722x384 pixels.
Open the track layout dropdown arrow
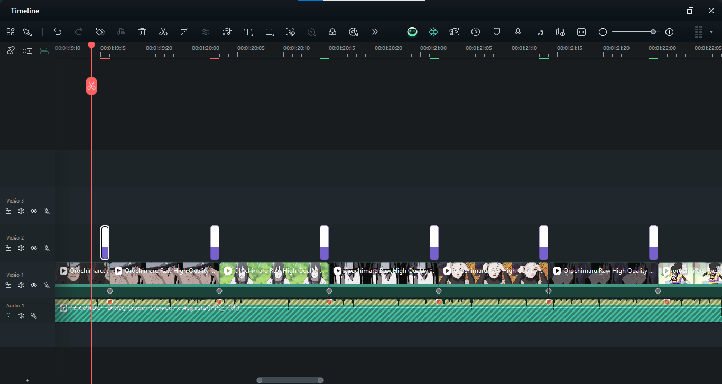click(711, 32)
